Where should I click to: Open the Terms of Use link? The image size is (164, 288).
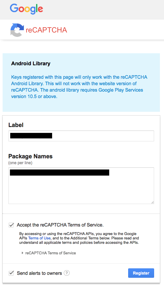click(39, 238)
